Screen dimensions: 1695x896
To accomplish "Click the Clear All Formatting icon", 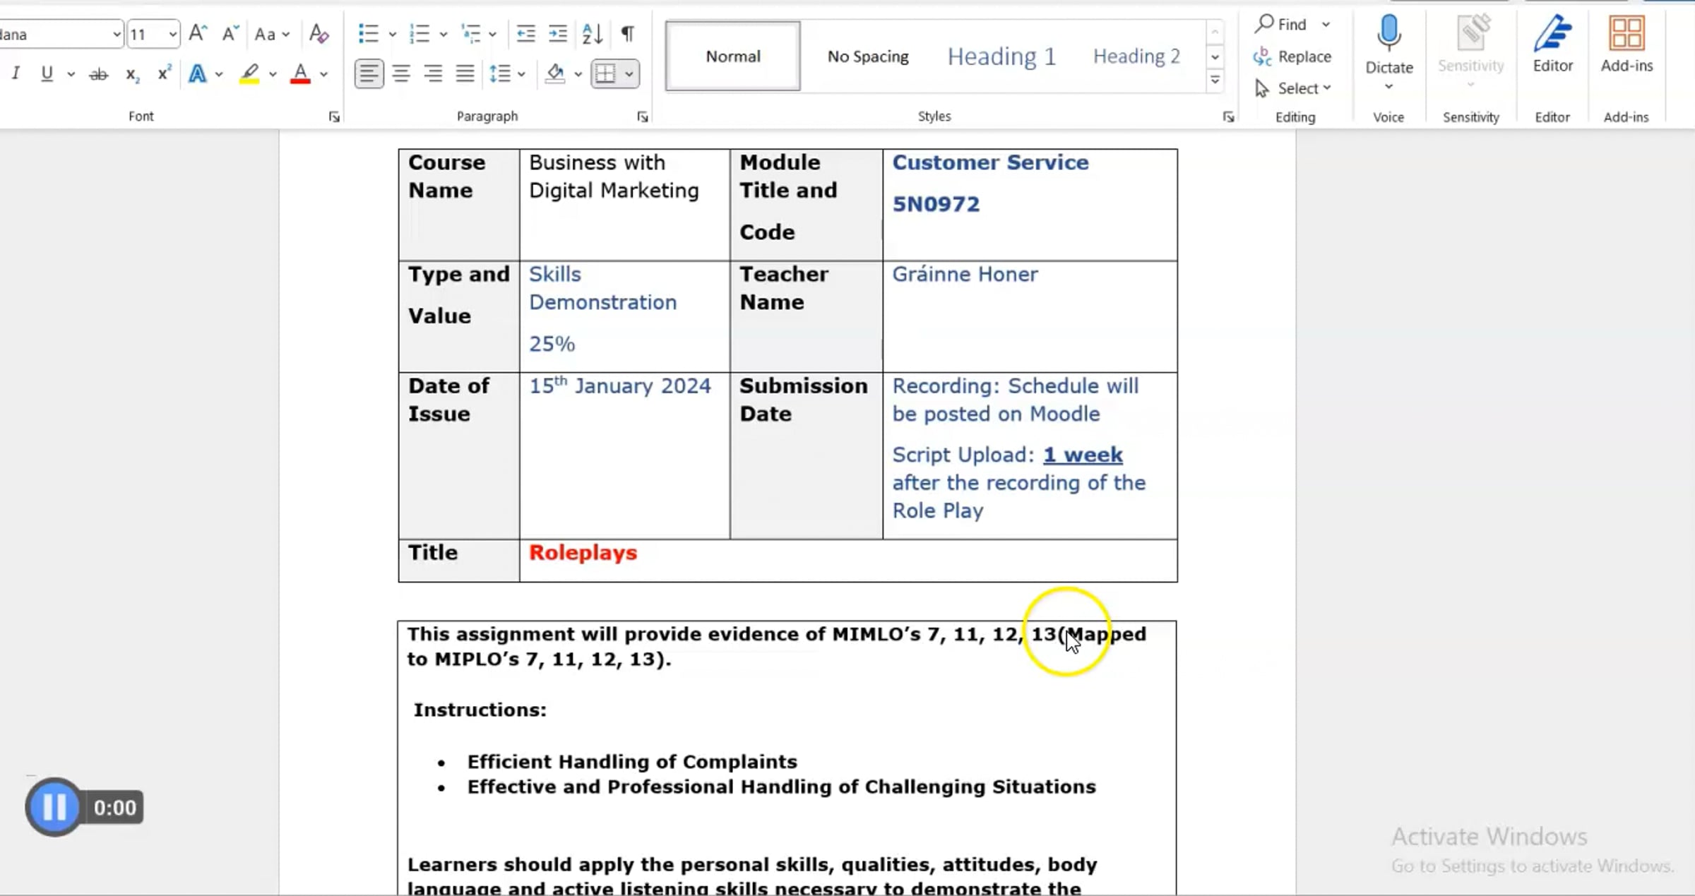I will pyautogui.click(x=319, y=33).
